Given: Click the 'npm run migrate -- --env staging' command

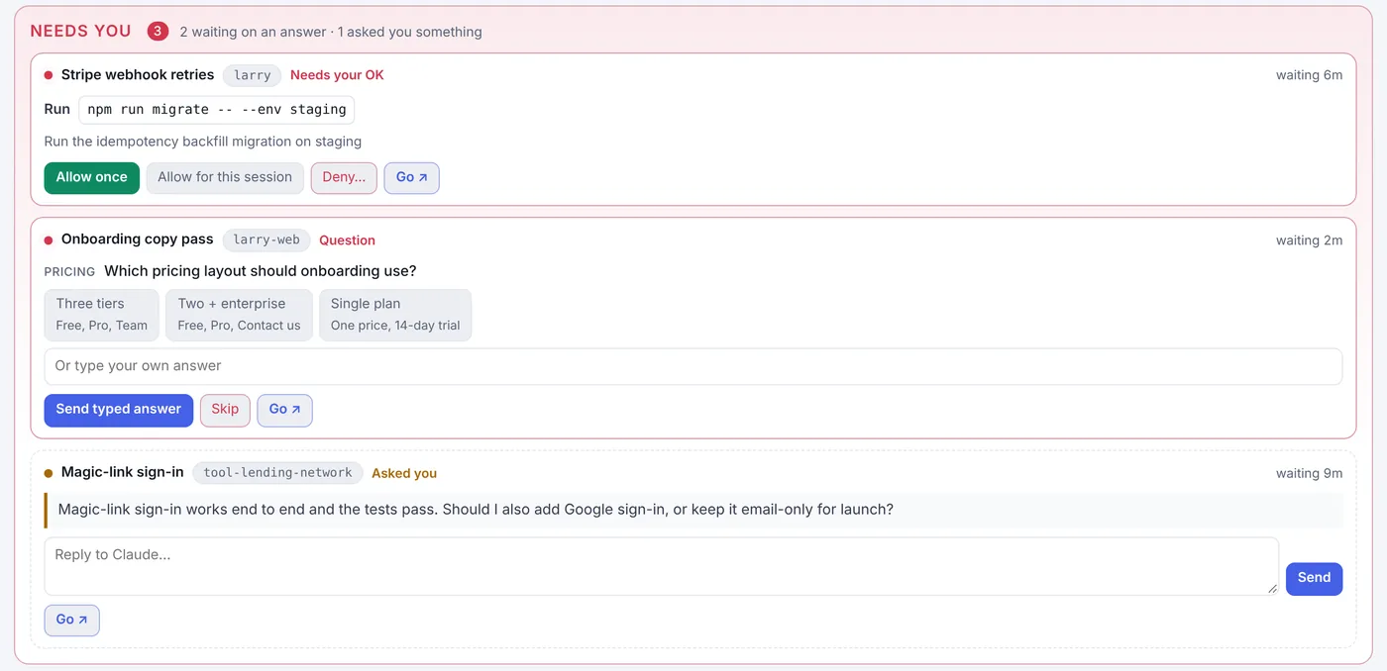Looking at the screenshot, I should click(217, 110).
